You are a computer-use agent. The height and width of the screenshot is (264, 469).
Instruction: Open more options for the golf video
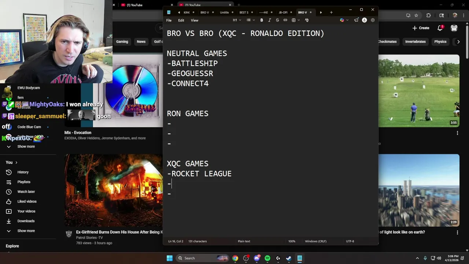(x=457, y=133)
